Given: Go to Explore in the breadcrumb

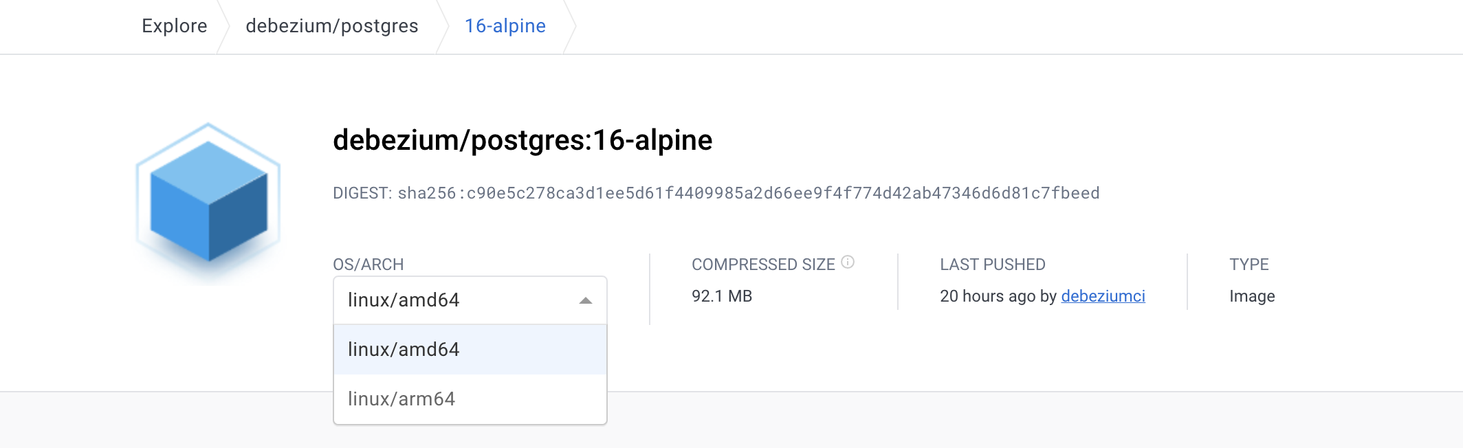Looking at the screenshot, I should [x=175, y=26].
